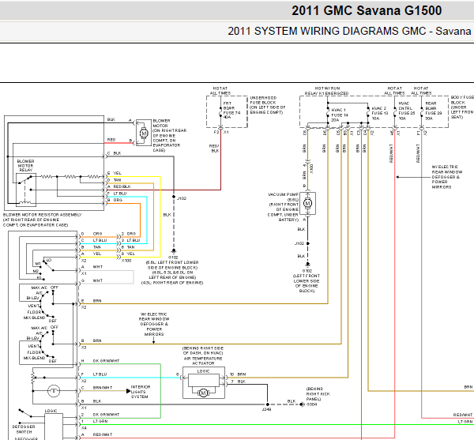Select the DK GRN/WHT label at terminal H

[106, 361]
